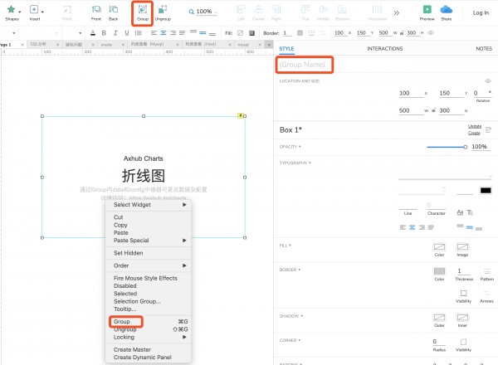Bring selection to Front
The height and width of the screenshot is (365, 498).
pyautogui.click(x=96, y=9)
